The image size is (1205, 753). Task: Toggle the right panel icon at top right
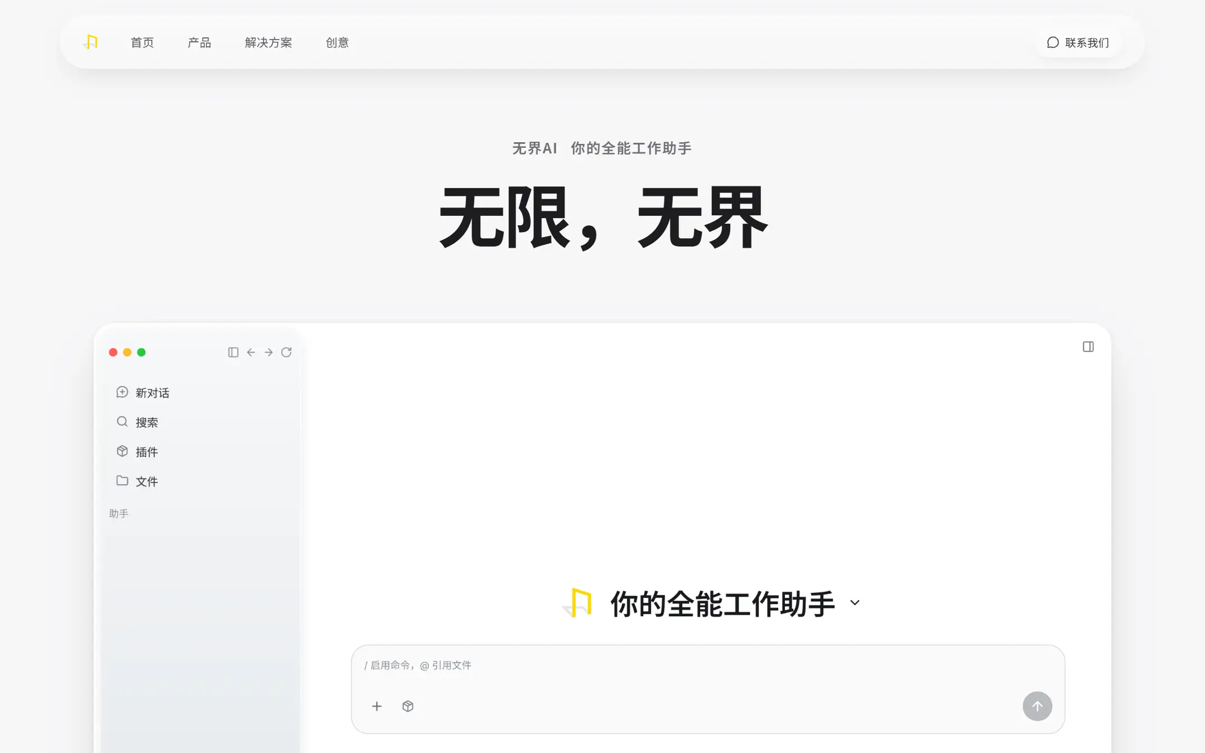tap(1088, 347)
